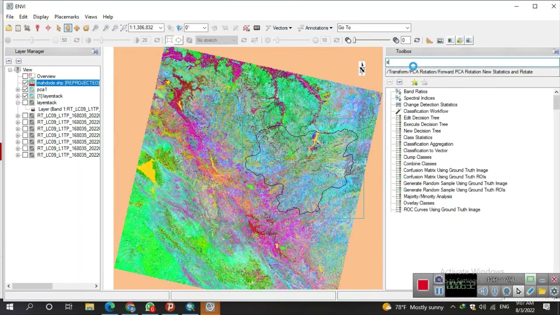Uncheck the mahdode.shp layer visibility
560x315 pixels.
pyautogui.click(x=25, y=83)
